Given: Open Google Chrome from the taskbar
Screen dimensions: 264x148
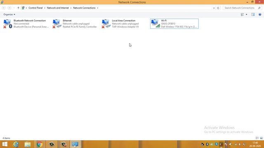Looking at the screenshot, I should tap(40, 144).
